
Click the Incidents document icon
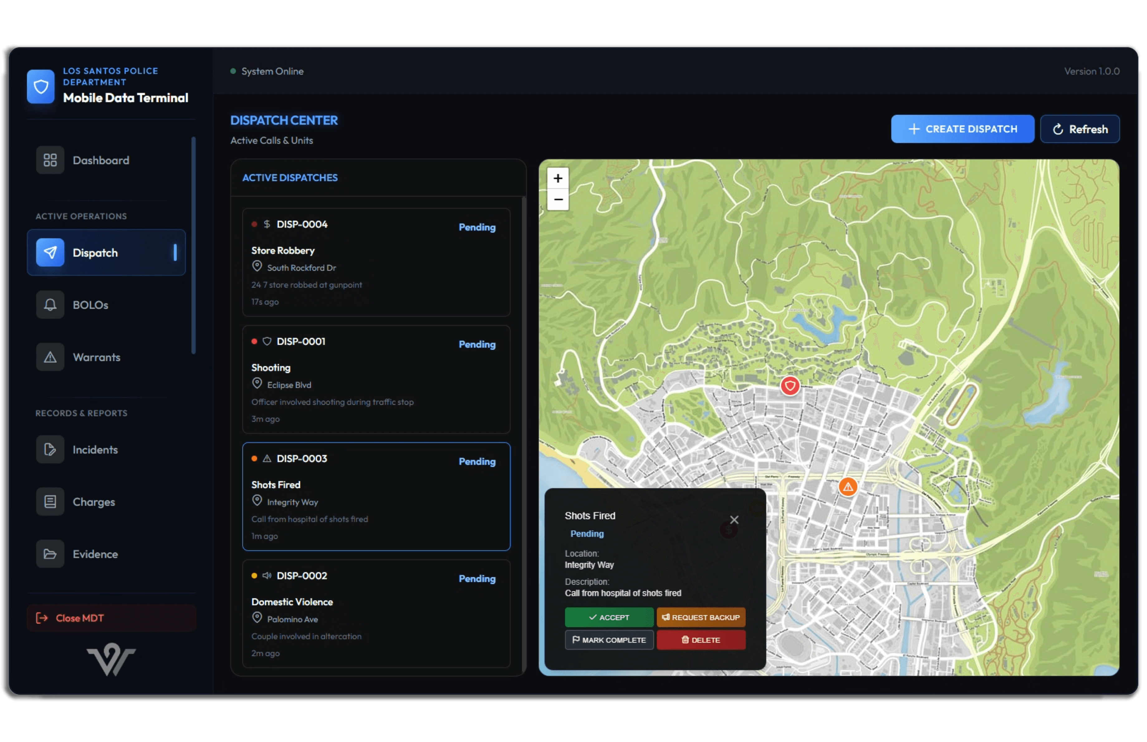pos(50,449)
